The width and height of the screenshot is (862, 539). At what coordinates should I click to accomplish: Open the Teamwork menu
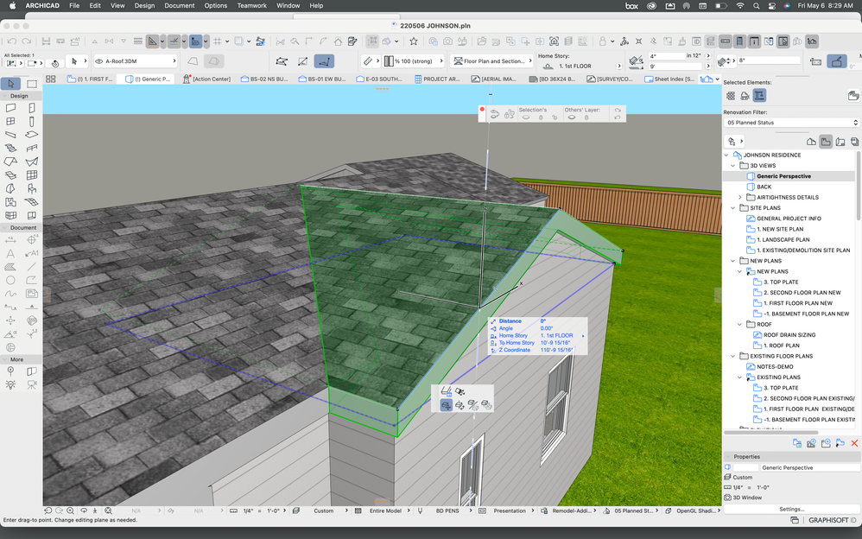(251, 6)
